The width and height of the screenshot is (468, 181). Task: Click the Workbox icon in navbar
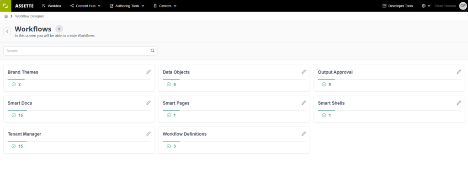tap(44, 5)
